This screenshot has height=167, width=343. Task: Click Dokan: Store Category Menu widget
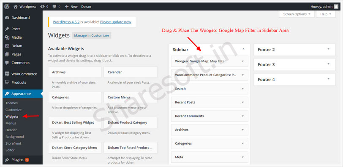coord(75,148)
